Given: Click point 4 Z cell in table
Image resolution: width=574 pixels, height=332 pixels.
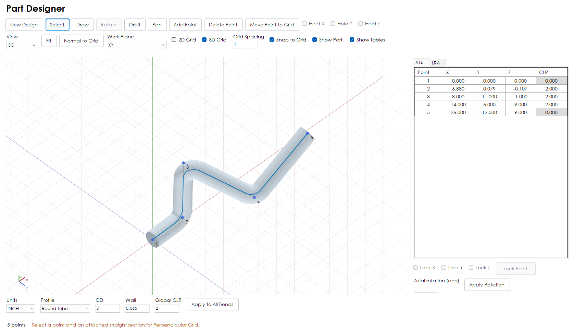Looking at the screenshot, I should pyautogui.click(x=521, y=104).
